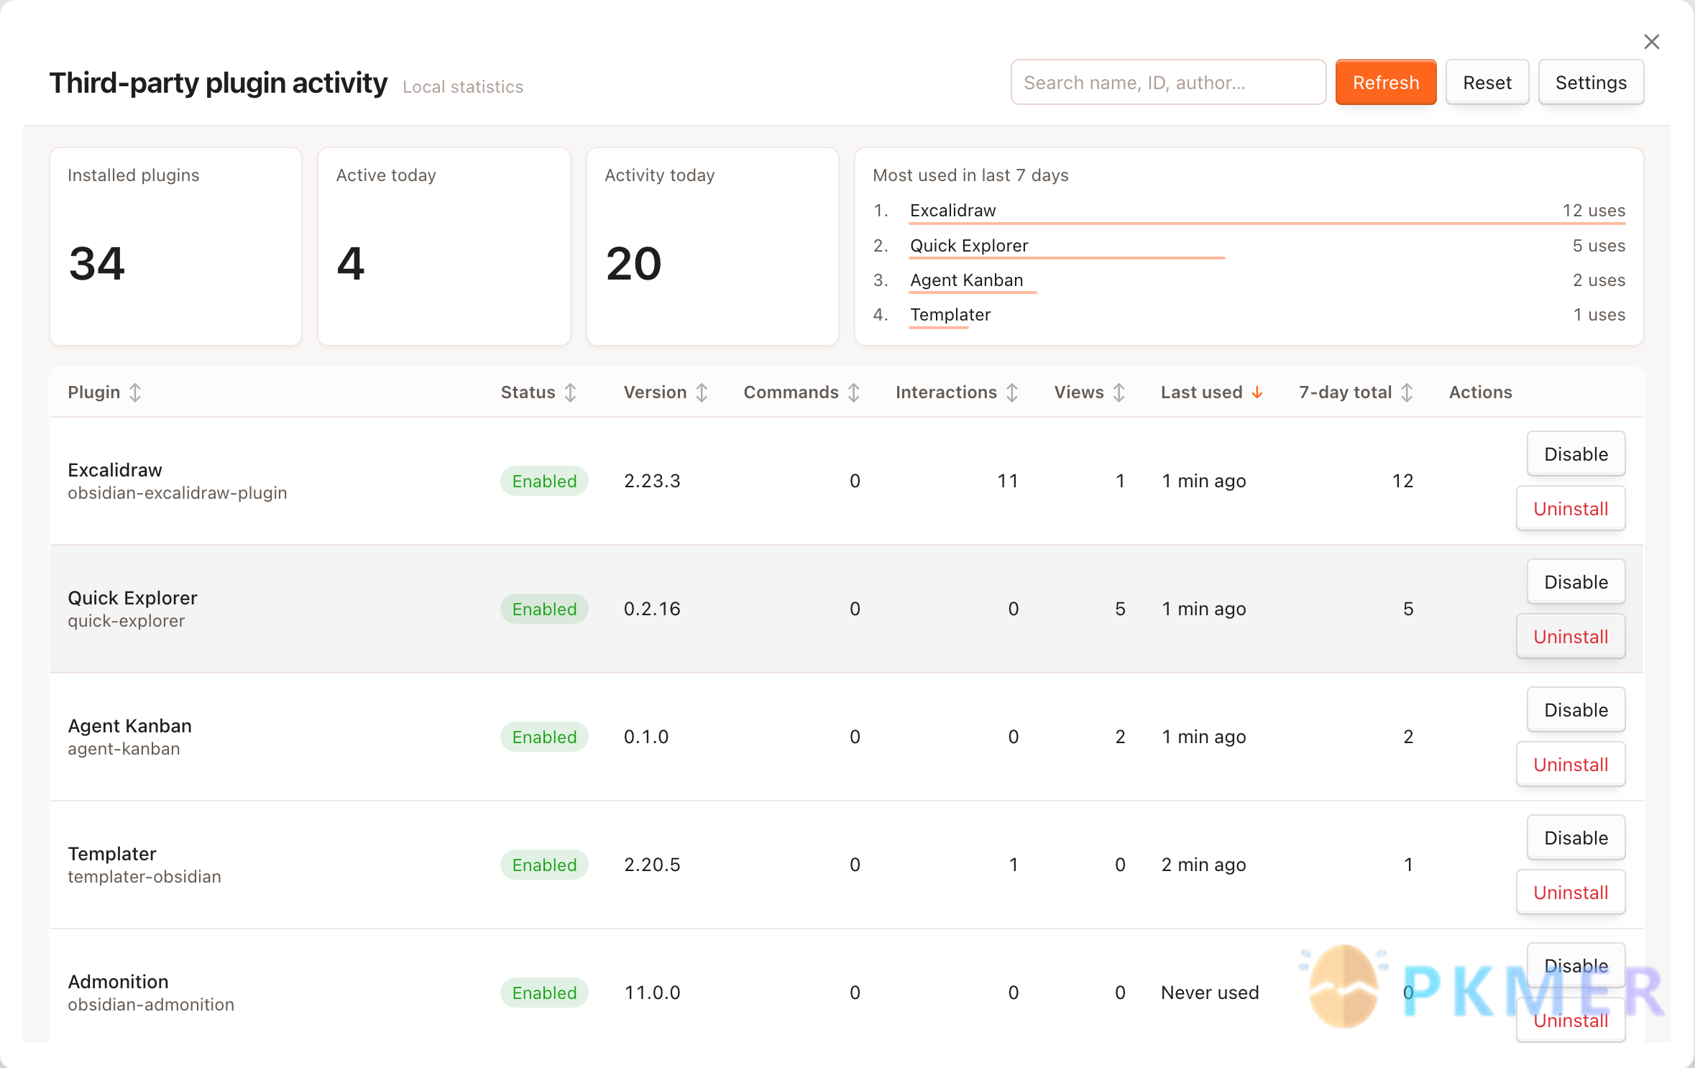Click the Excalidraw Enabled status badge
The width and height of the screenshot is (1695, 1068).
(x=544, y=481)
